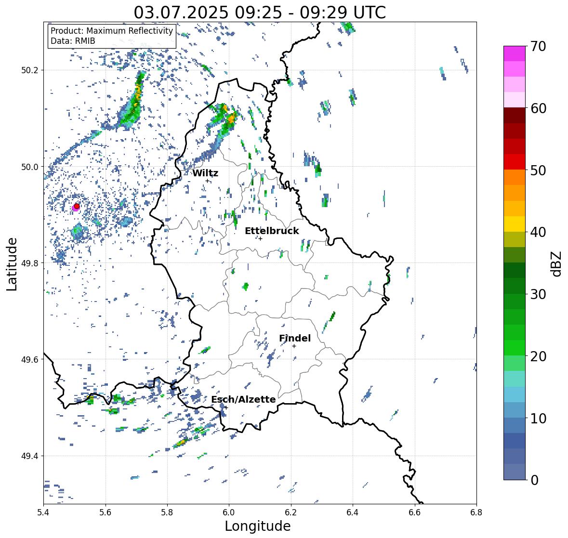Click the colorbar value 30
Screen dimensions: 568x538
538,294
